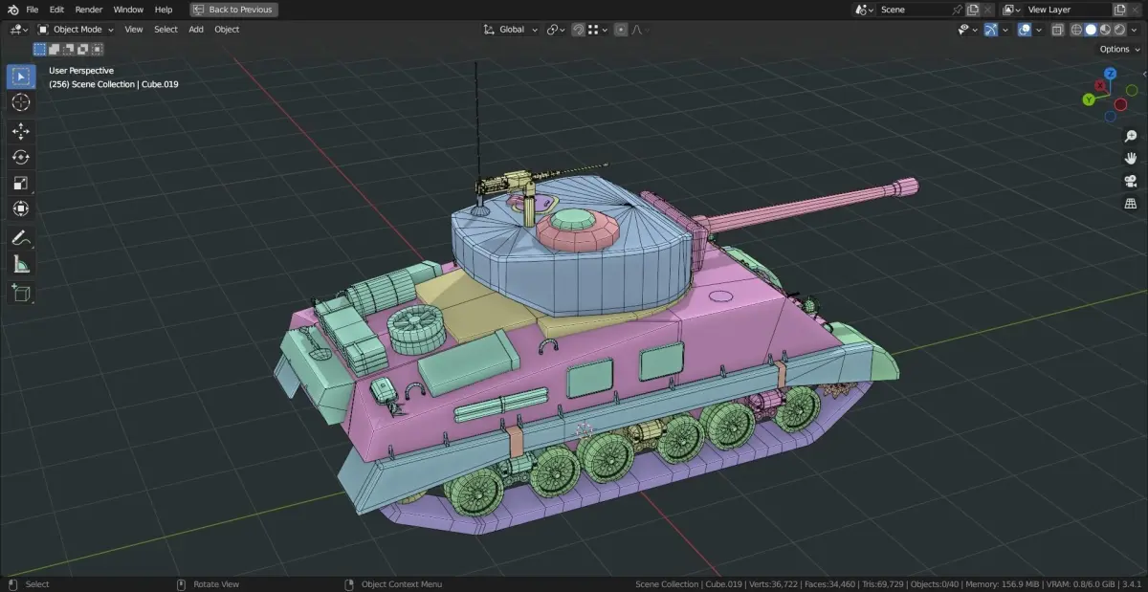
Task: Click the Blender logo menu
Action: [12, 10]
